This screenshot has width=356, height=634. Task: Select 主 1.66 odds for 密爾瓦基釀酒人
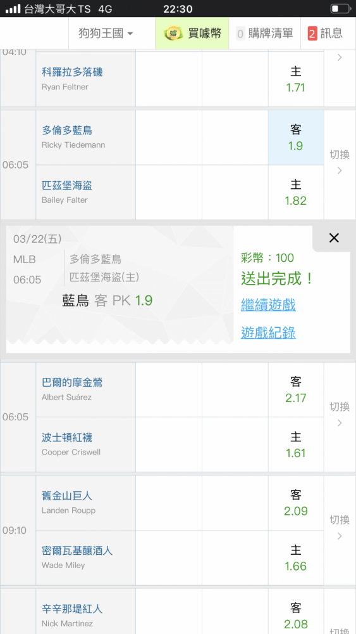point(296,558)
